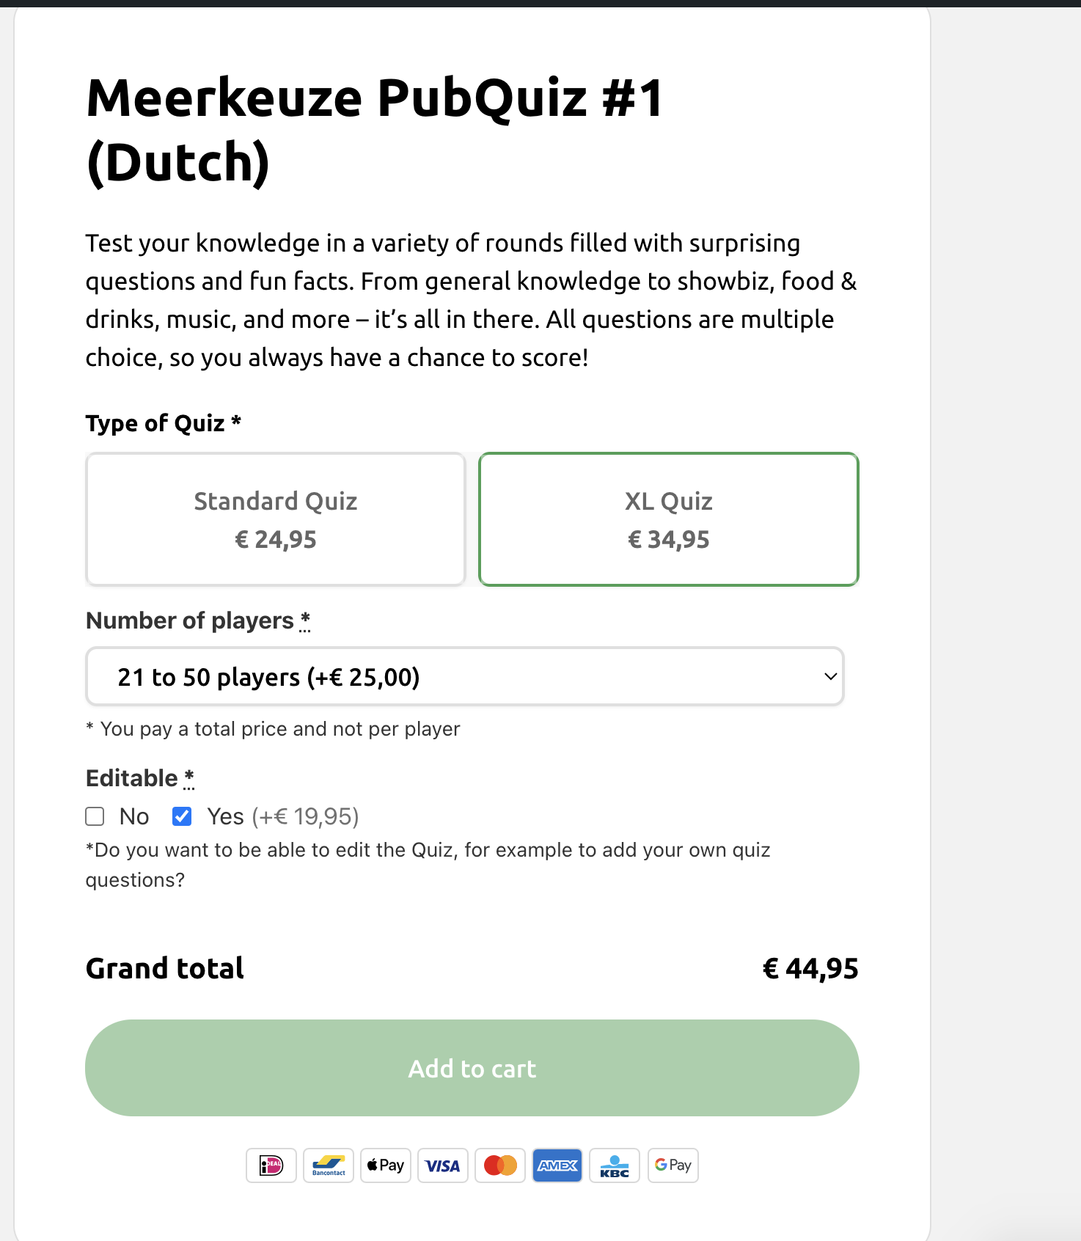1081x1241 pixels.
Task: Select the XL Quiz option
Action: (669, 519)
